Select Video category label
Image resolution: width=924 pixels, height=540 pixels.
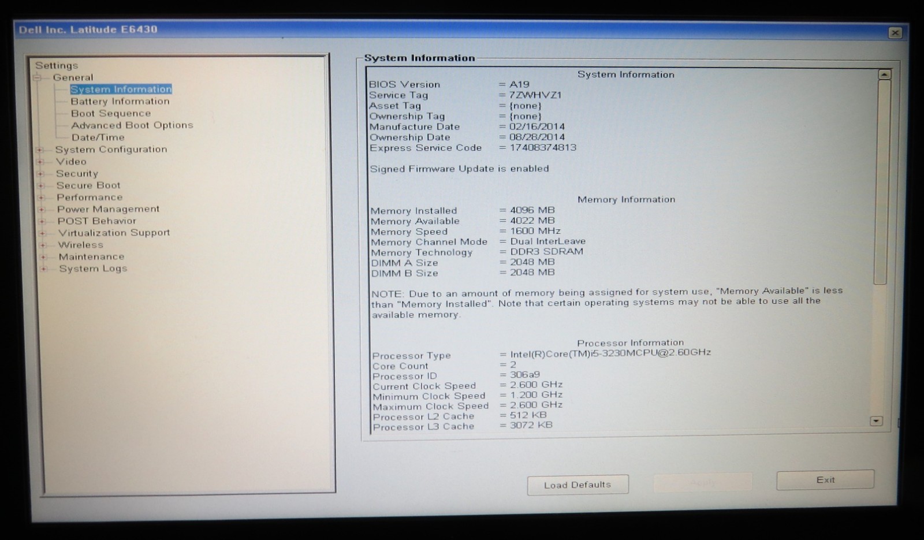pos(71,162)
